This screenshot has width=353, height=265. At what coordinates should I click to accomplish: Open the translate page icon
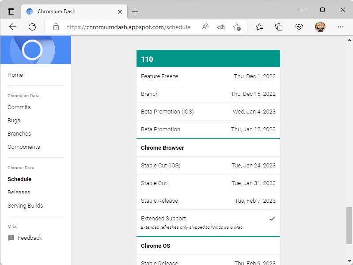[221, 27]
